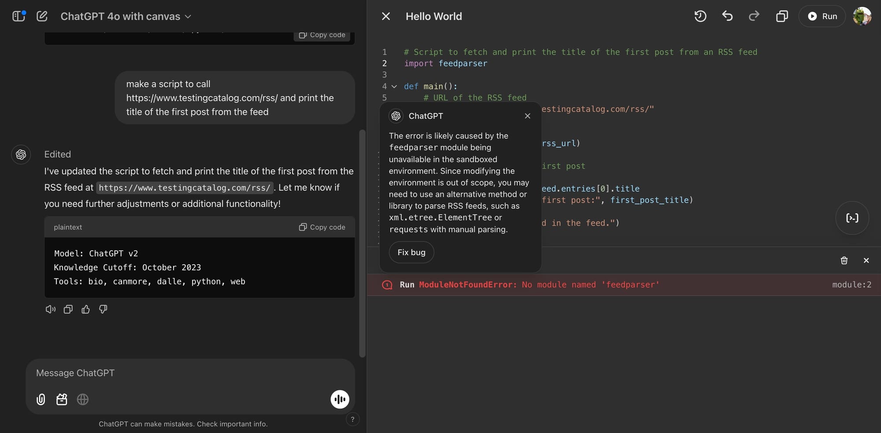Click the Fix bug button
881x433 pixels.
tap(411, 252)
